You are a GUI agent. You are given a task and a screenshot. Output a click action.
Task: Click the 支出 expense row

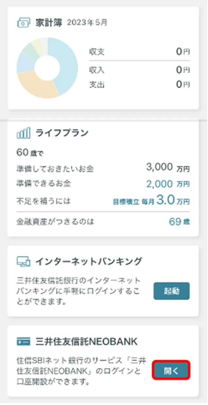click(139, 84)
